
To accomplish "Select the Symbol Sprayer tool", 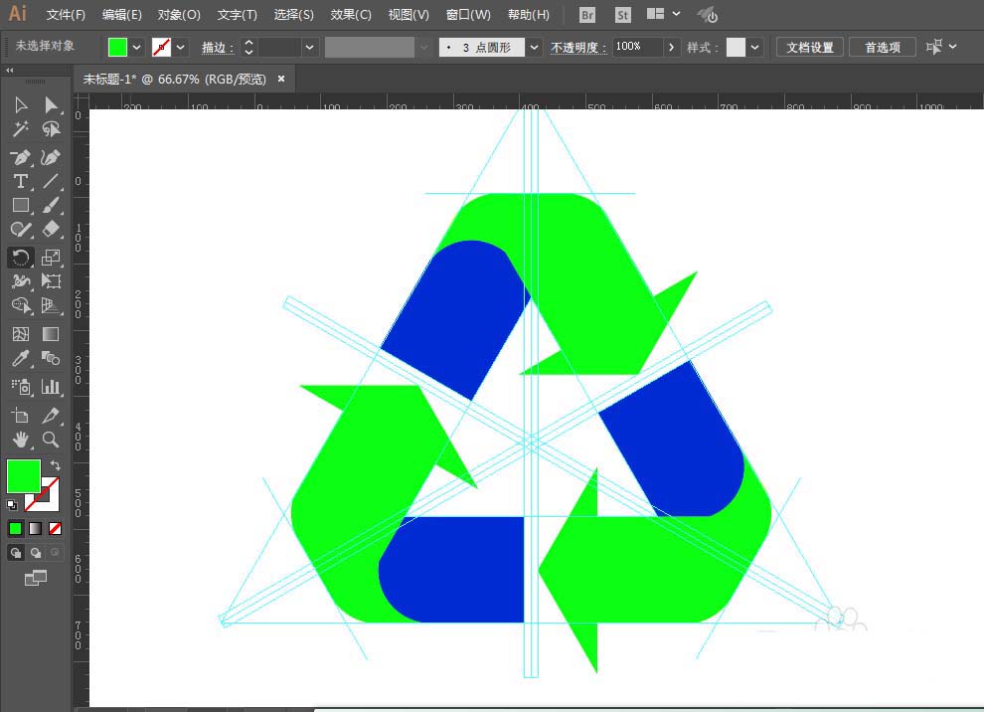I will 21,387.
